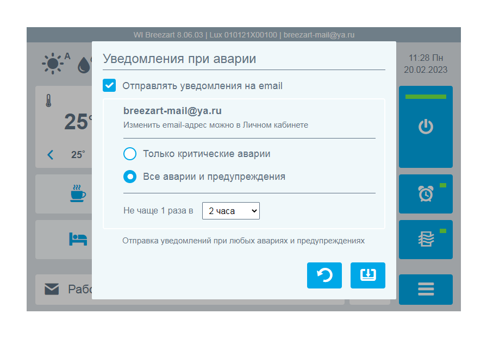Click the left chevron to decrease temperature
The width and height of the screenshot is (487, 339).
pos(51,155)
